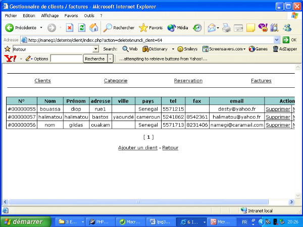Open the Affichage menu
303x227 pixels.
(x=50, y=16)
